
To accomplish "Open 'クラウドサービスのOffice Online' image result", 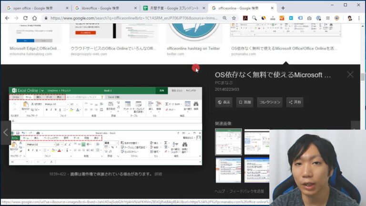I will point(113,48).
